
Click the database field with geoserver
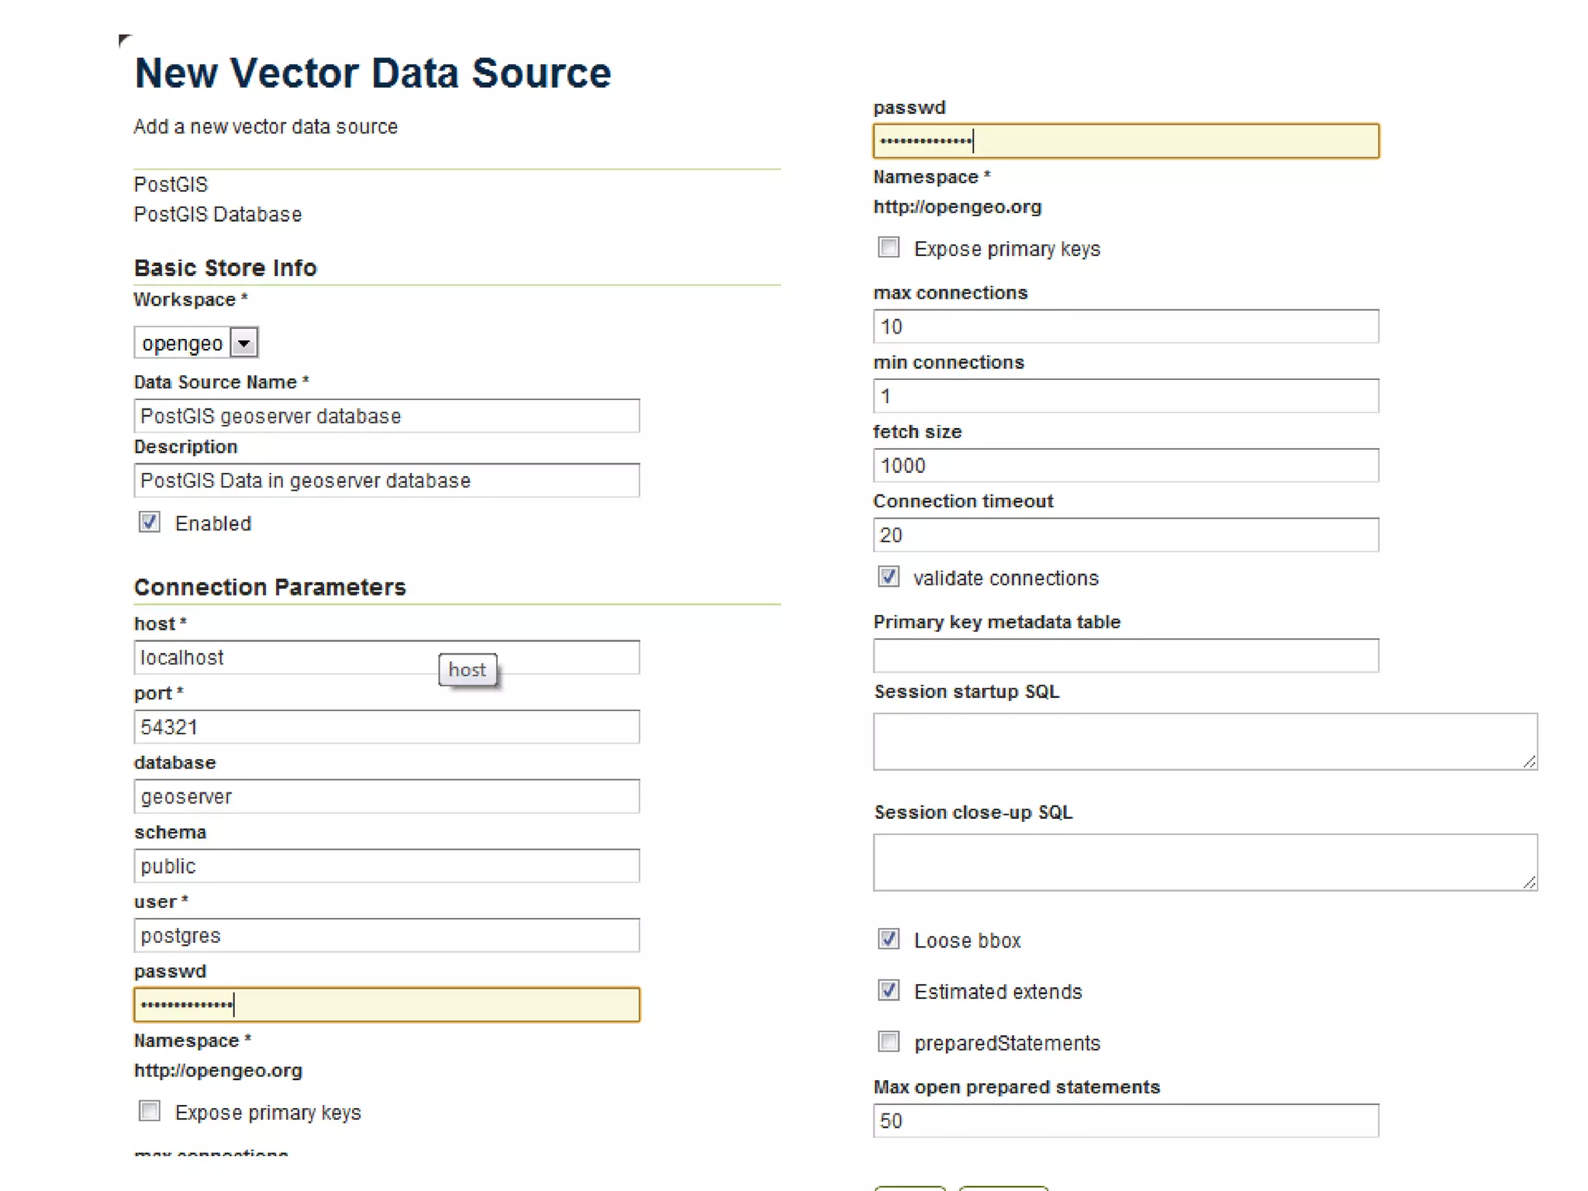tap(386, 797)
